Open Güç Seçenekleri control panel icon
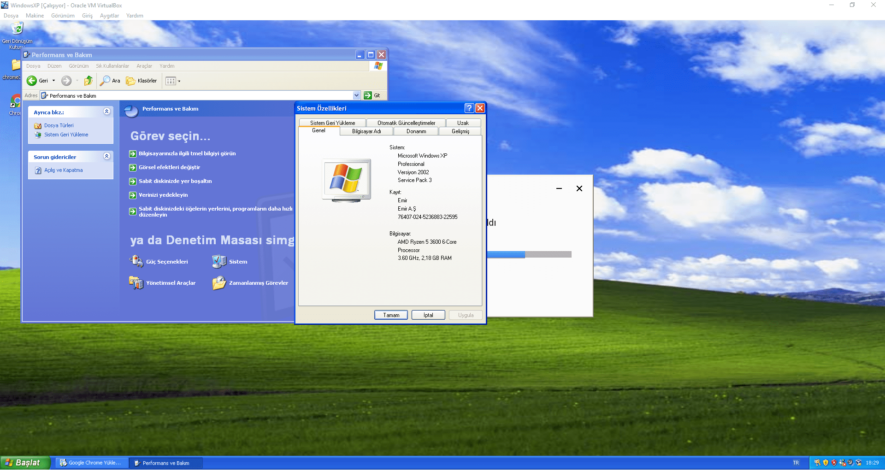This screenshot has height=470, width=885. click(x=136, y=261)
